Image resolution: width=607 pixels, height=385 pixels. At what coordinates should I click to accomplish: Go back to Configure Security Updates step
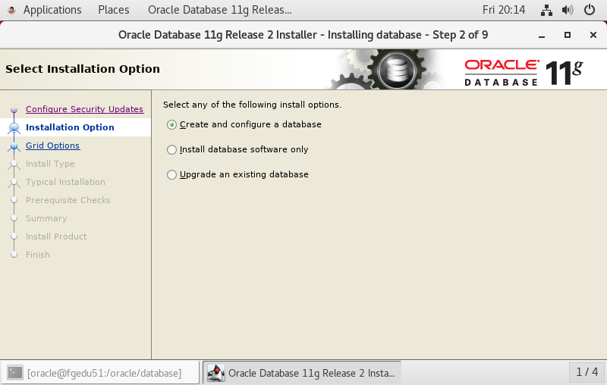click(x=84, y=109)
